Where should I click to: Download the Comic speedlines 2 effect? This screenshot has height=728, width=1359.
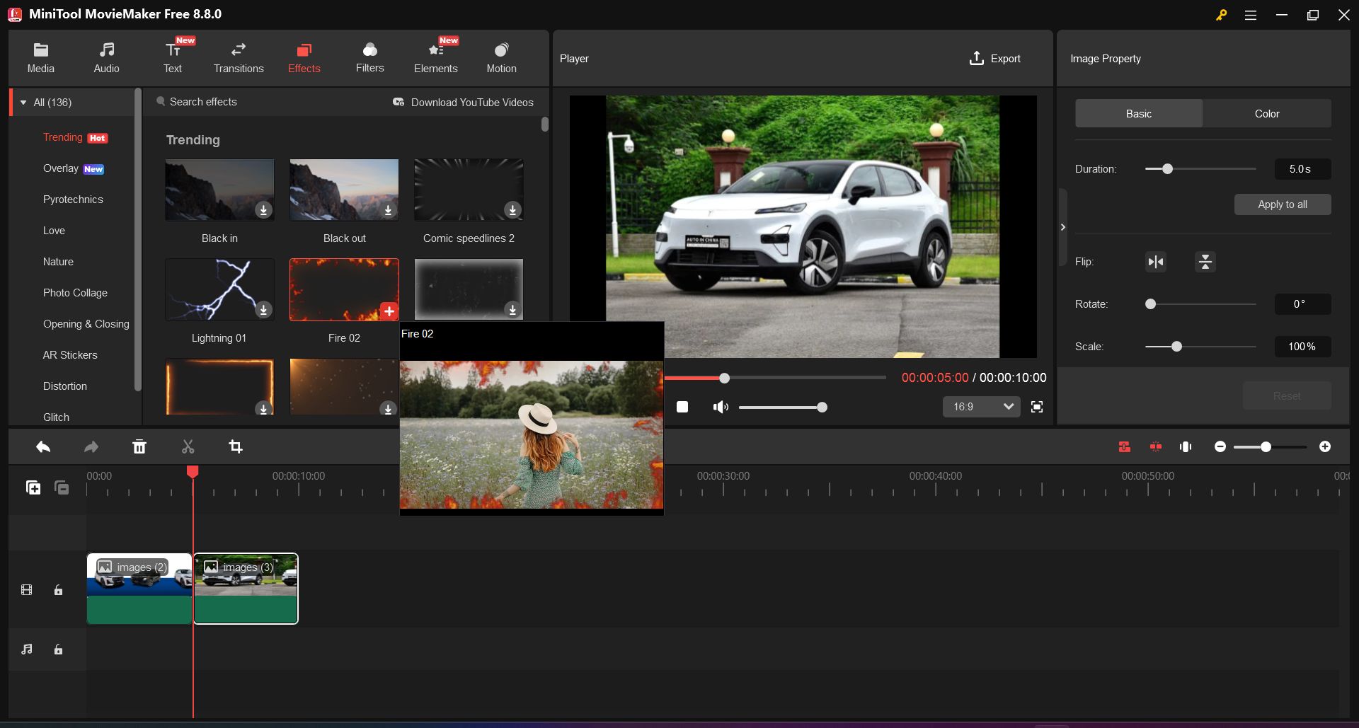coord(512,210)
